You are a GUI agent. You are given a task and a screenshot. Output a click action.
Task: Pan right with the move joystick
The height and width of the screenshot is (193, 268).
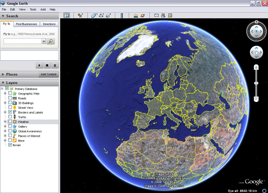tap(261, 52)
